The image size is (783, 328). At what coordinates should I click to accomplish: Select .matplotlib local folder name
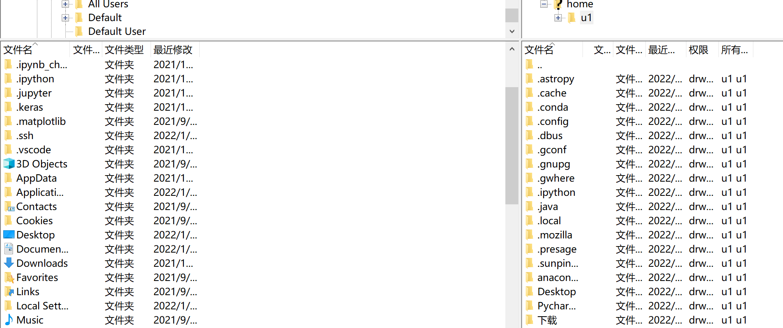click(x=41, y=122)
